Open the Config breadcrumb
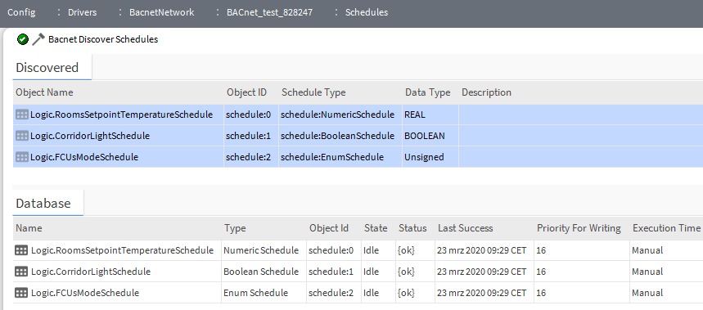 click(21, 12)
